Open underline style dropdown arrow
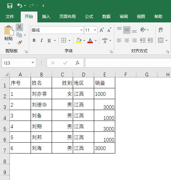Viewport: 171px width, 180px height. point(55,40)
